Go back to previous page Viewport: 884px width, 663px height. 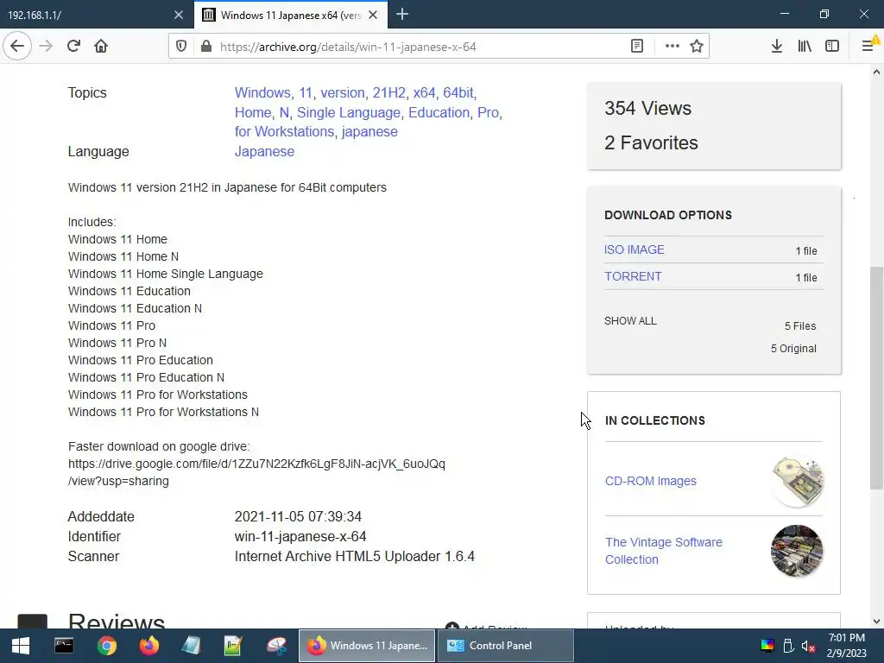pyautogui.click(x=17, y=46)
